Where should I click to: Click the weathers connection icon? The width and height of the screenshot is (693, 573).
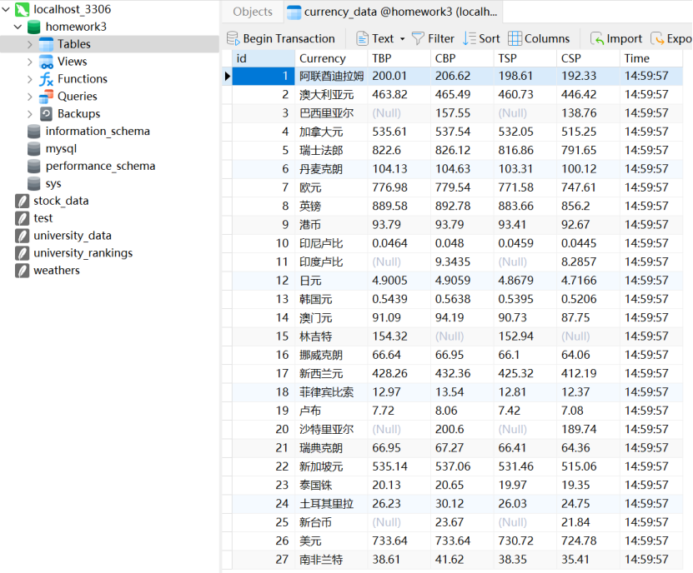[22, 270]
